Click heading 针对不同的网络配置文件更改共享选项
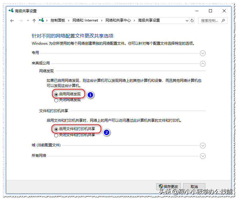The image size is (238, 200). [x=73, y=36]
